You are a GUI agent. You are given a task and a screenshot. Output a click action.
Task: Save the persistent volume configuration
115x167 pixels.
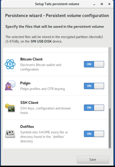click(x=93, y=159)
